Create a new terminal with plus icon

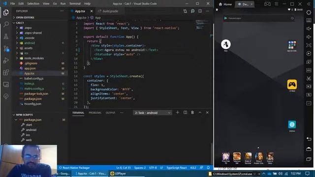pos(177,113)
